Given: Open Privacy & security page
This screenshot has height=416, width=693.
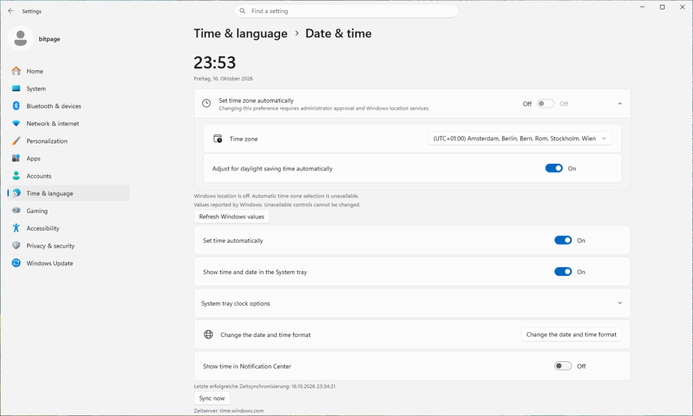Looking at the screenshot, I should pyautogui.click(x=68, y=246).
